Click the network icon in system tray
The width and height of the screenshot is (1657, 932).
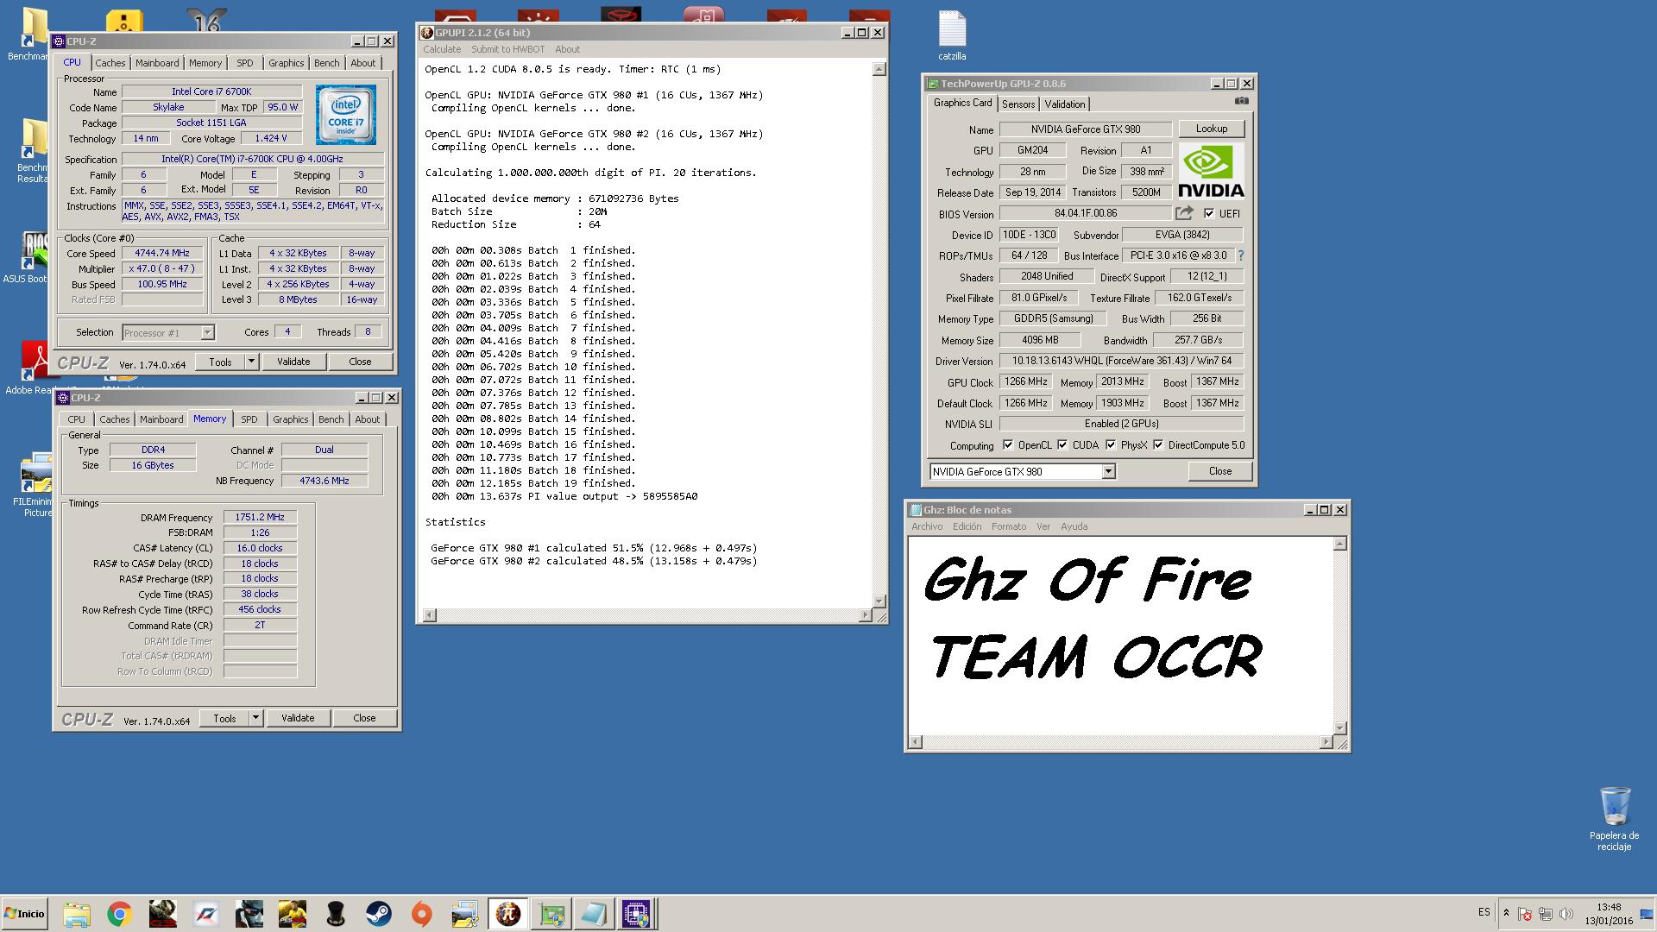tap(1545, 914)
